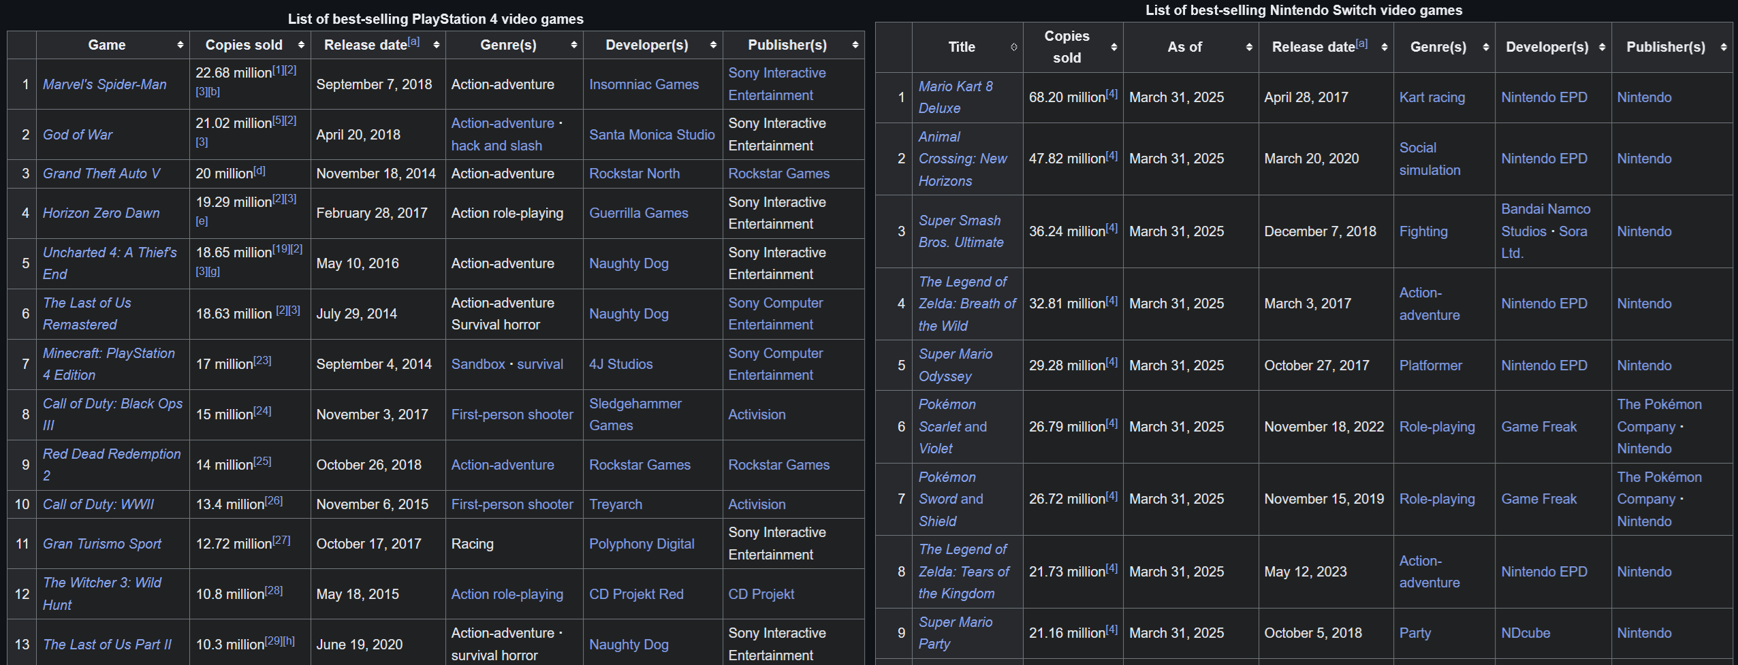This screenshot has width=1738, height=665.
Task: Sort PS4 table by Copies sold
Action: (x=301, y=45)
